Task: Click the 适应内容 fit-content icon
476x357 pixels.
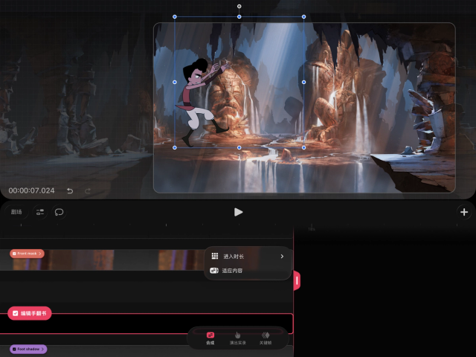Action: (214, 271)
